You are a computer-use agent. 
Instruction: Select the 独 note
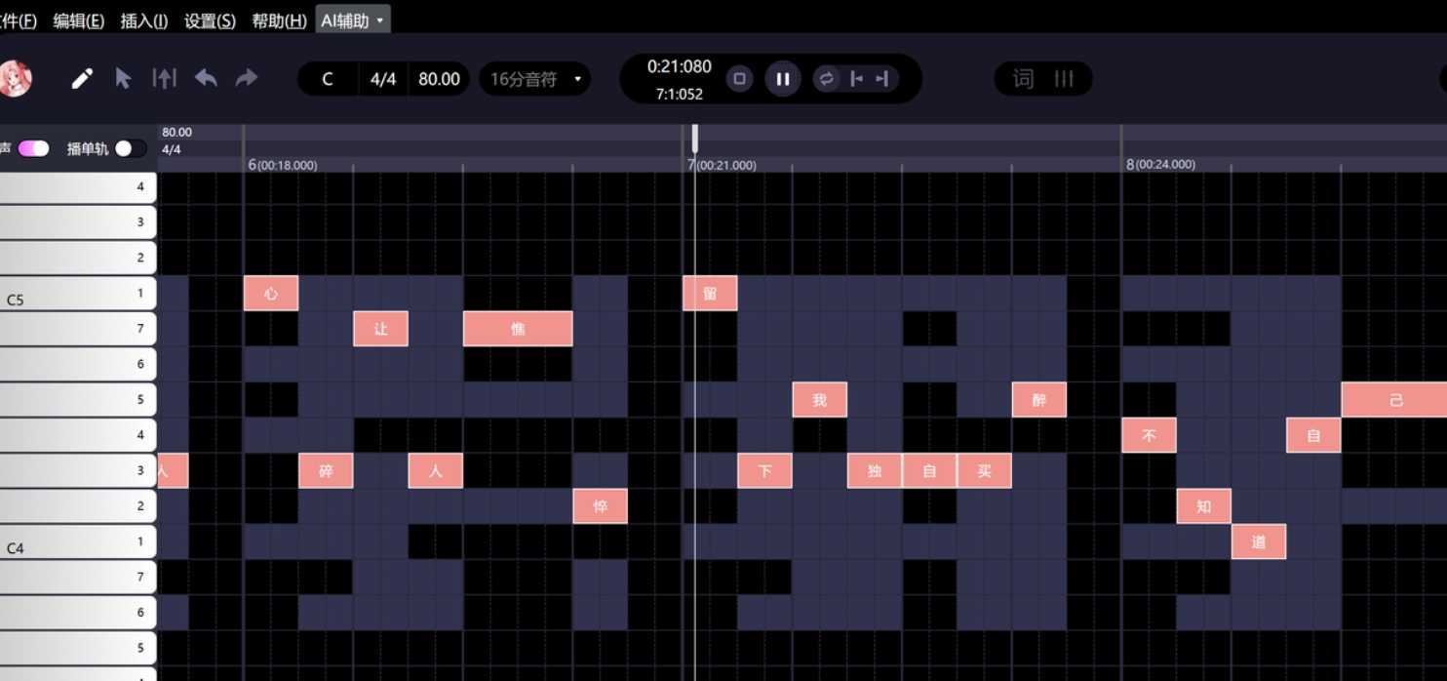click(875, 470)
